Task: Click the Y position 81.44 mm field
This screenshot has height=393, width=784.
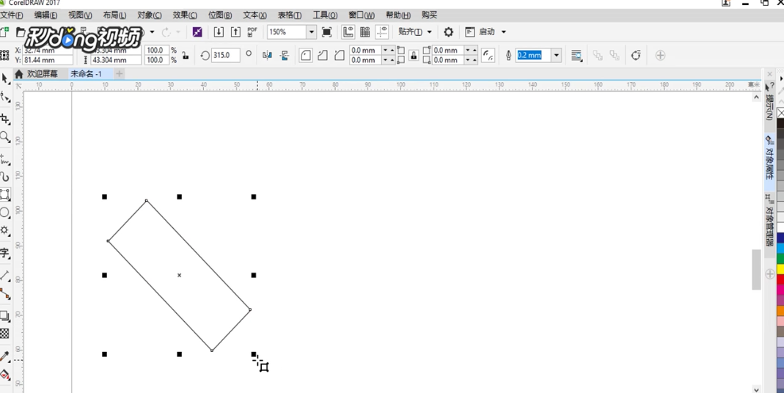Action: click(x=48, y=60)
